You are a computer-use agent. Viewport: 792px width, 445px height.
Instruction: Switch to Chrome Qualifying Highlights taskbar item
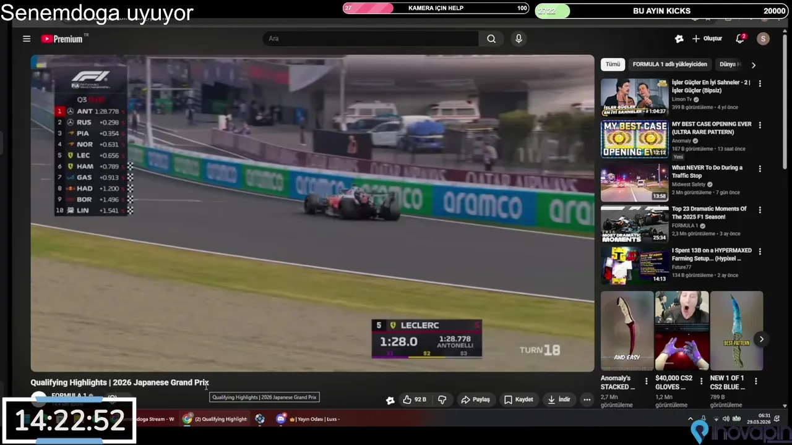click(x=215, y=419)
